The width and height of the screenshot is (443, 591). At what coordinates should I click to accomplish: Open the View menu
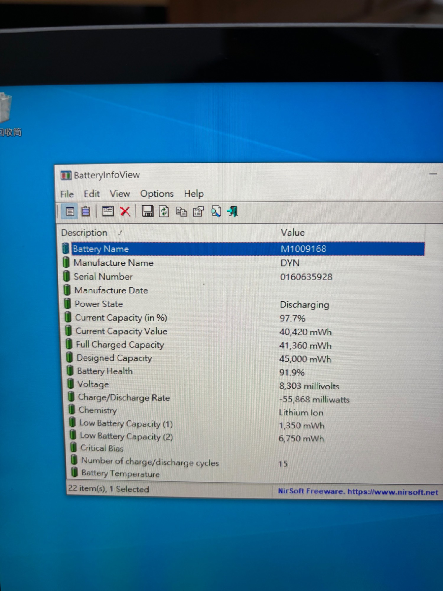[x=120, y=194]
